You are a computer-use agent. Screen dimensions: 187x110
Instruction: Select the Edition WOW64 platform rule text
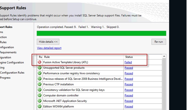click(x=58, y=106)
